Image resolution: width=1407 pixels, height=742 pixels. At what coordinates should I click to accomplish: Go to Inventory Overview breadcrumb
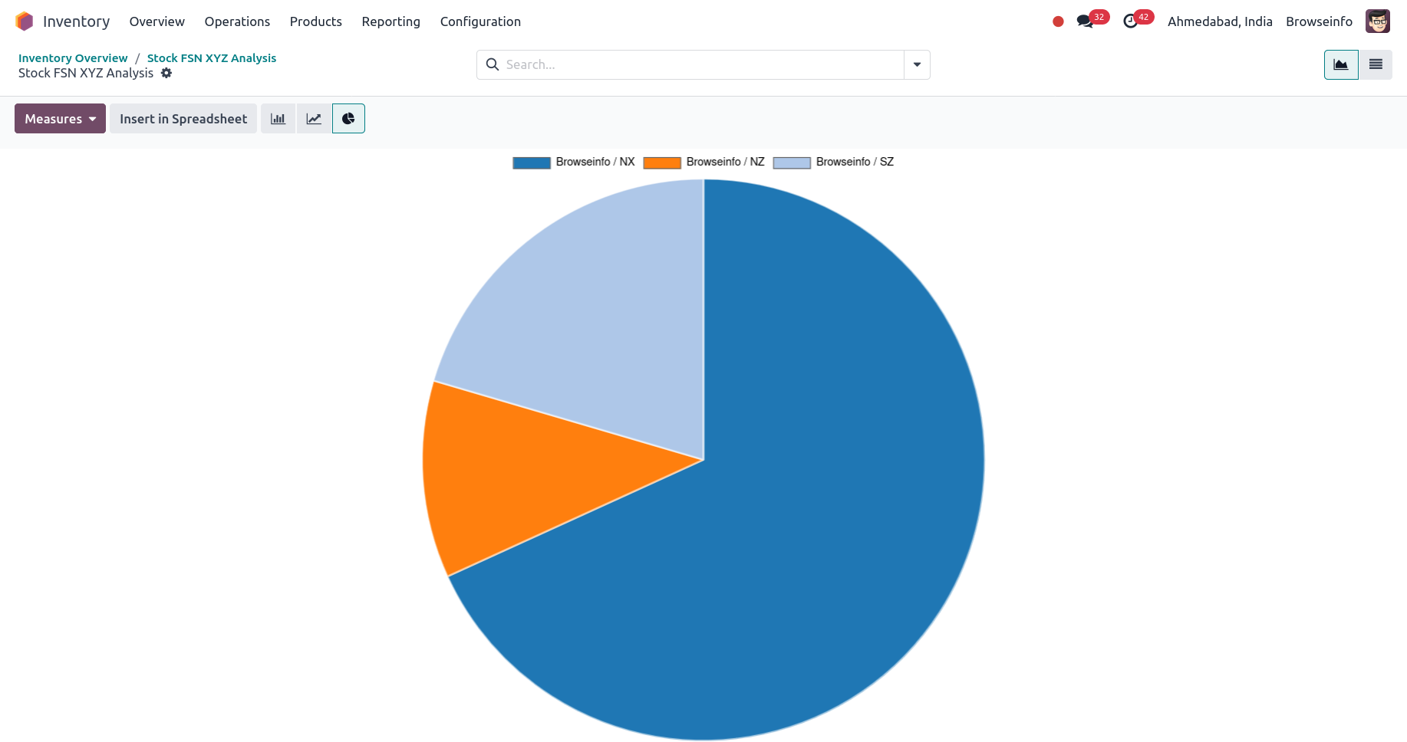(73, 58)
